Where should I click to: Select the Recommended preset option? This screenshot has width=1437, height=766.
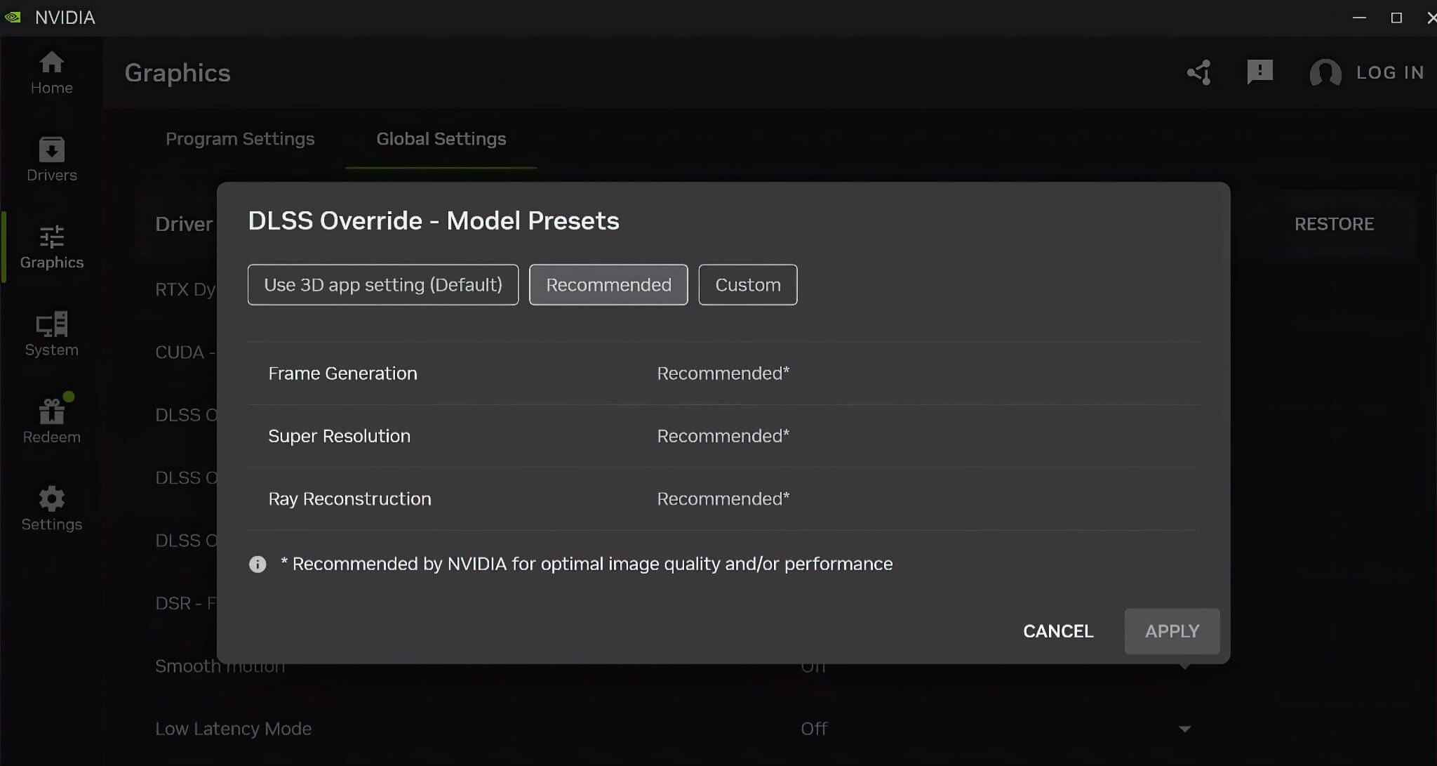pyautogui.click(x=608, y=284)
